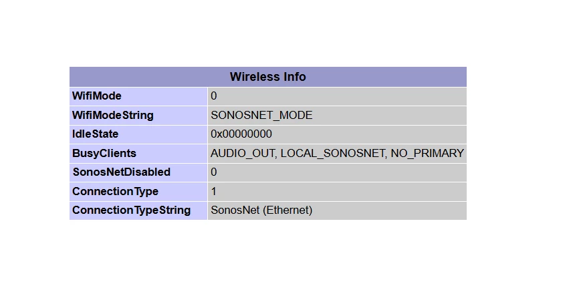Click the WifiMode value 0
This screenshot has height=294, width=573.
[x=214, y=96]
